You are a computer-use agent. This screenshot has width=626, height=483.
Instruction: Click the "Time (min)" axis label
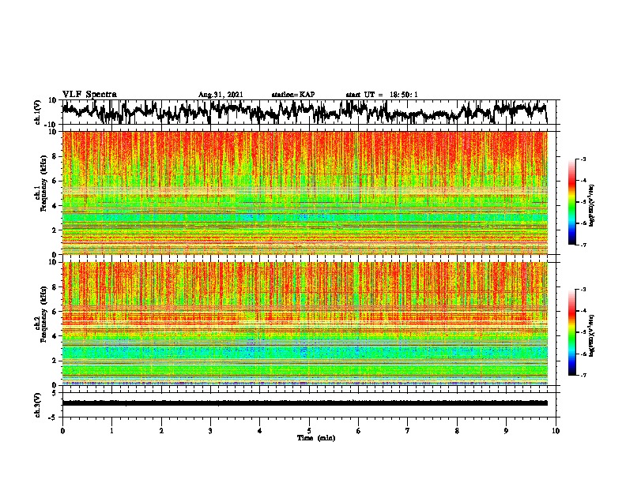click(316, 438)
